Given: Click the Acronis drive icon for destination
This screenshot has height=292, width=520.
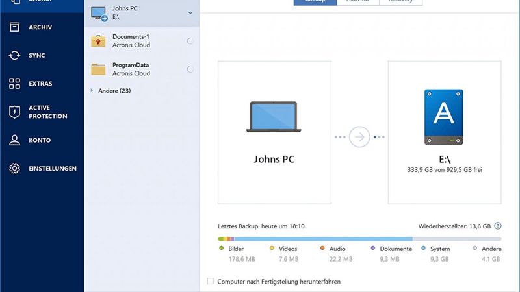Looking at the screenshot, I should pos(444,117).
